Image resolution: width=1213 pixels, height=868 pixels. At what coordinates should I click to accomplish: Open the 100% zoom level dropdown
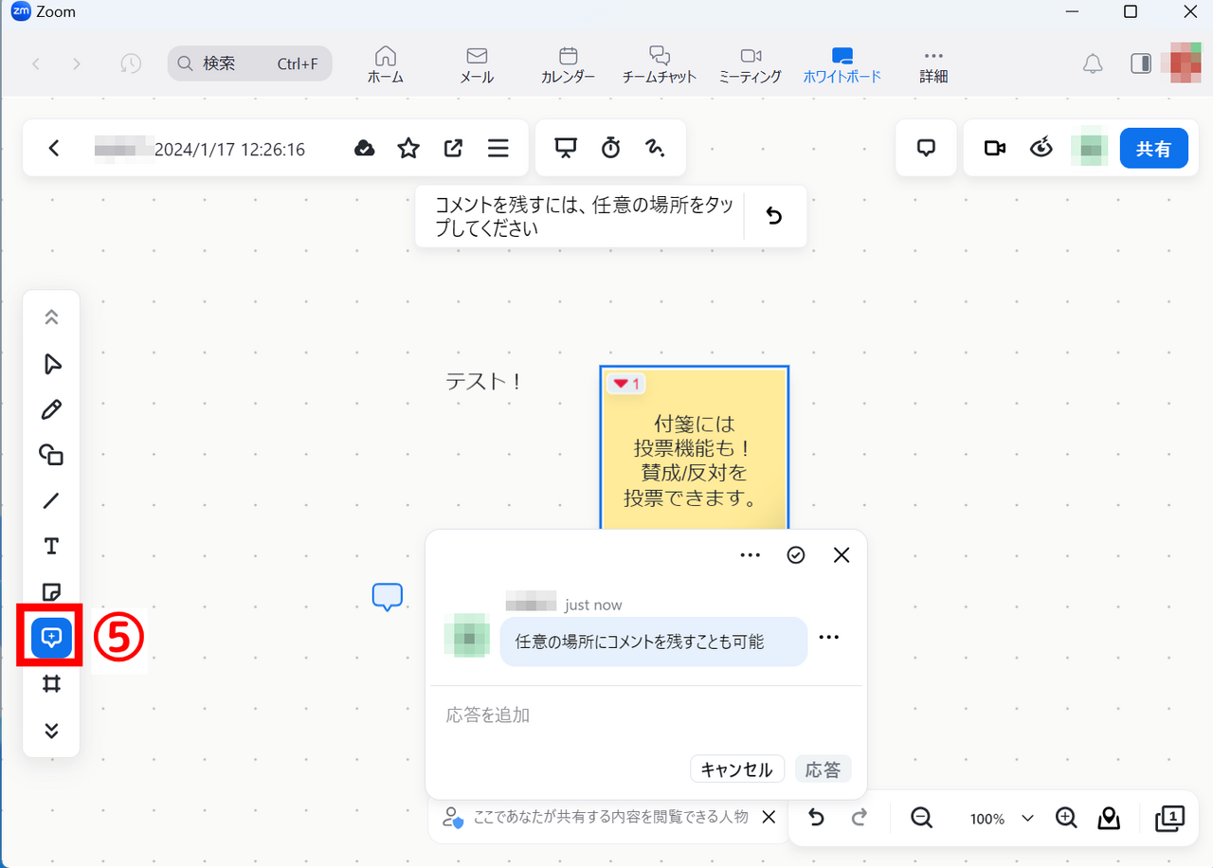pos(1001,818)
